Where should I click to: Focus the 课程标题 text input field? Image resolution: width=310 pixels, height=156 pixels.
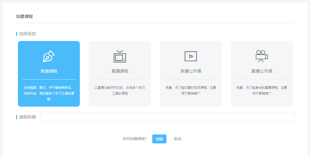167,117
